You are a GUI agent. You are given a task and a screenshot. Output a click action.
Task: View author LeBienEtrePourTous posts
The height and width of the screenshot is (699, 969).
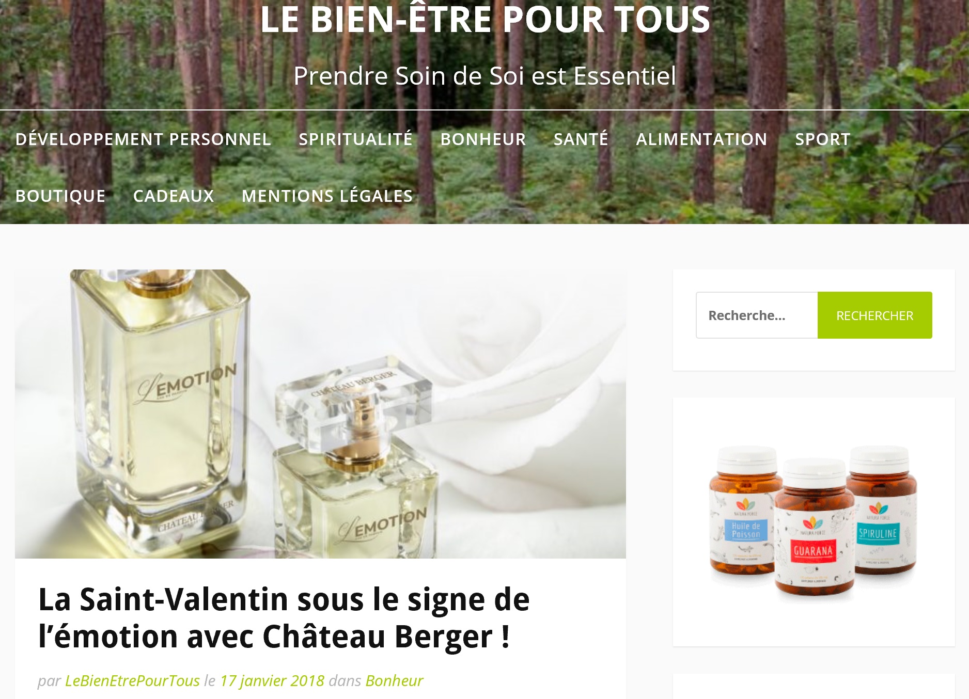pyautogui.click(x=132, y=680)
